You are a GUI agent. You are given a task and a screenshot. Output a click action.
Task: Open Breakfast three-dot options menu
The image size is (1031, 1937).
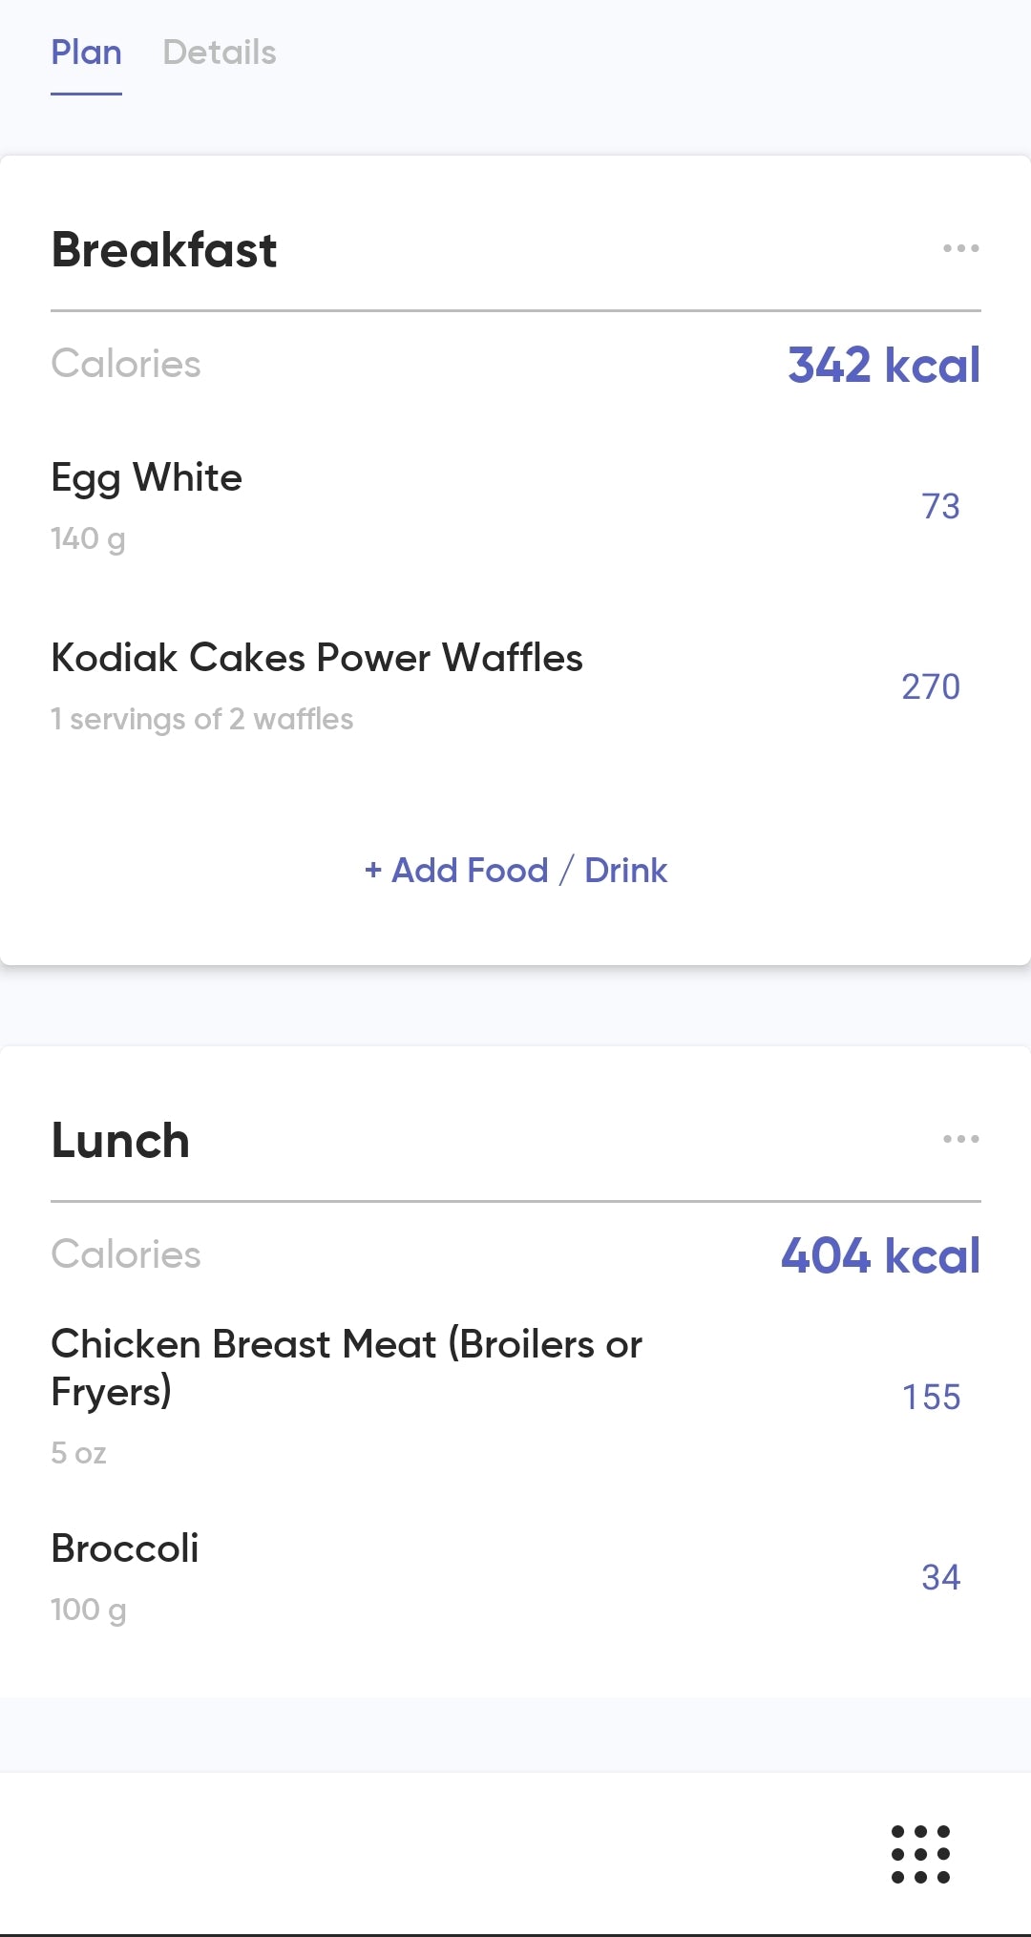click(x=960, y=248)
